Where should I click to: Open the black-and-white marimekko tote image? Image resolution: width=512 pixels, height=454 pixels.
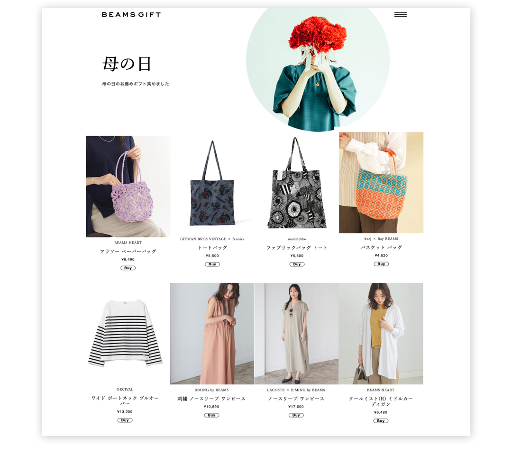pyautogui.click(x=297, y=183)
